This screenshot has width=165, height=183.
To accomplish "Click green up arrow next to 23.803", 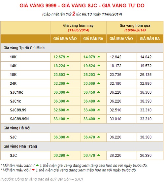I will (68, 75).
